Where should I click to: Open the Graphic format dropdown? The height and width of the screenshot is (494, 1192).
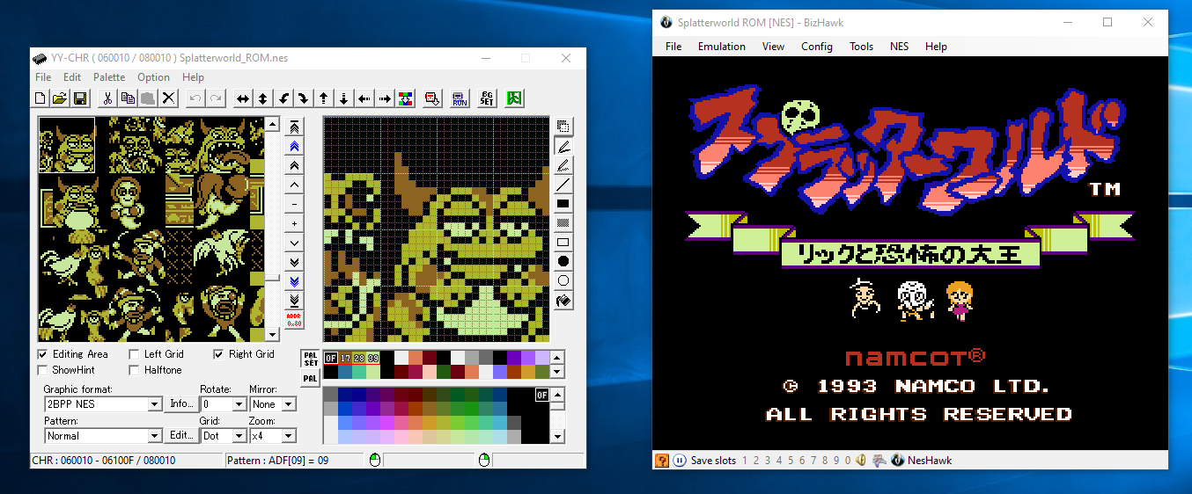(155, 404)
